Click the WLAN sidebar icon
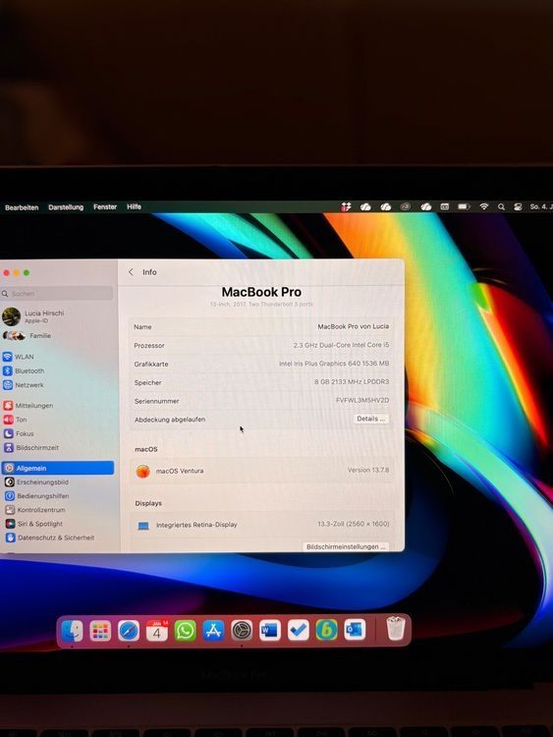Screen dimensions: 553x737 pyautogui.click(x=8, y=357)
